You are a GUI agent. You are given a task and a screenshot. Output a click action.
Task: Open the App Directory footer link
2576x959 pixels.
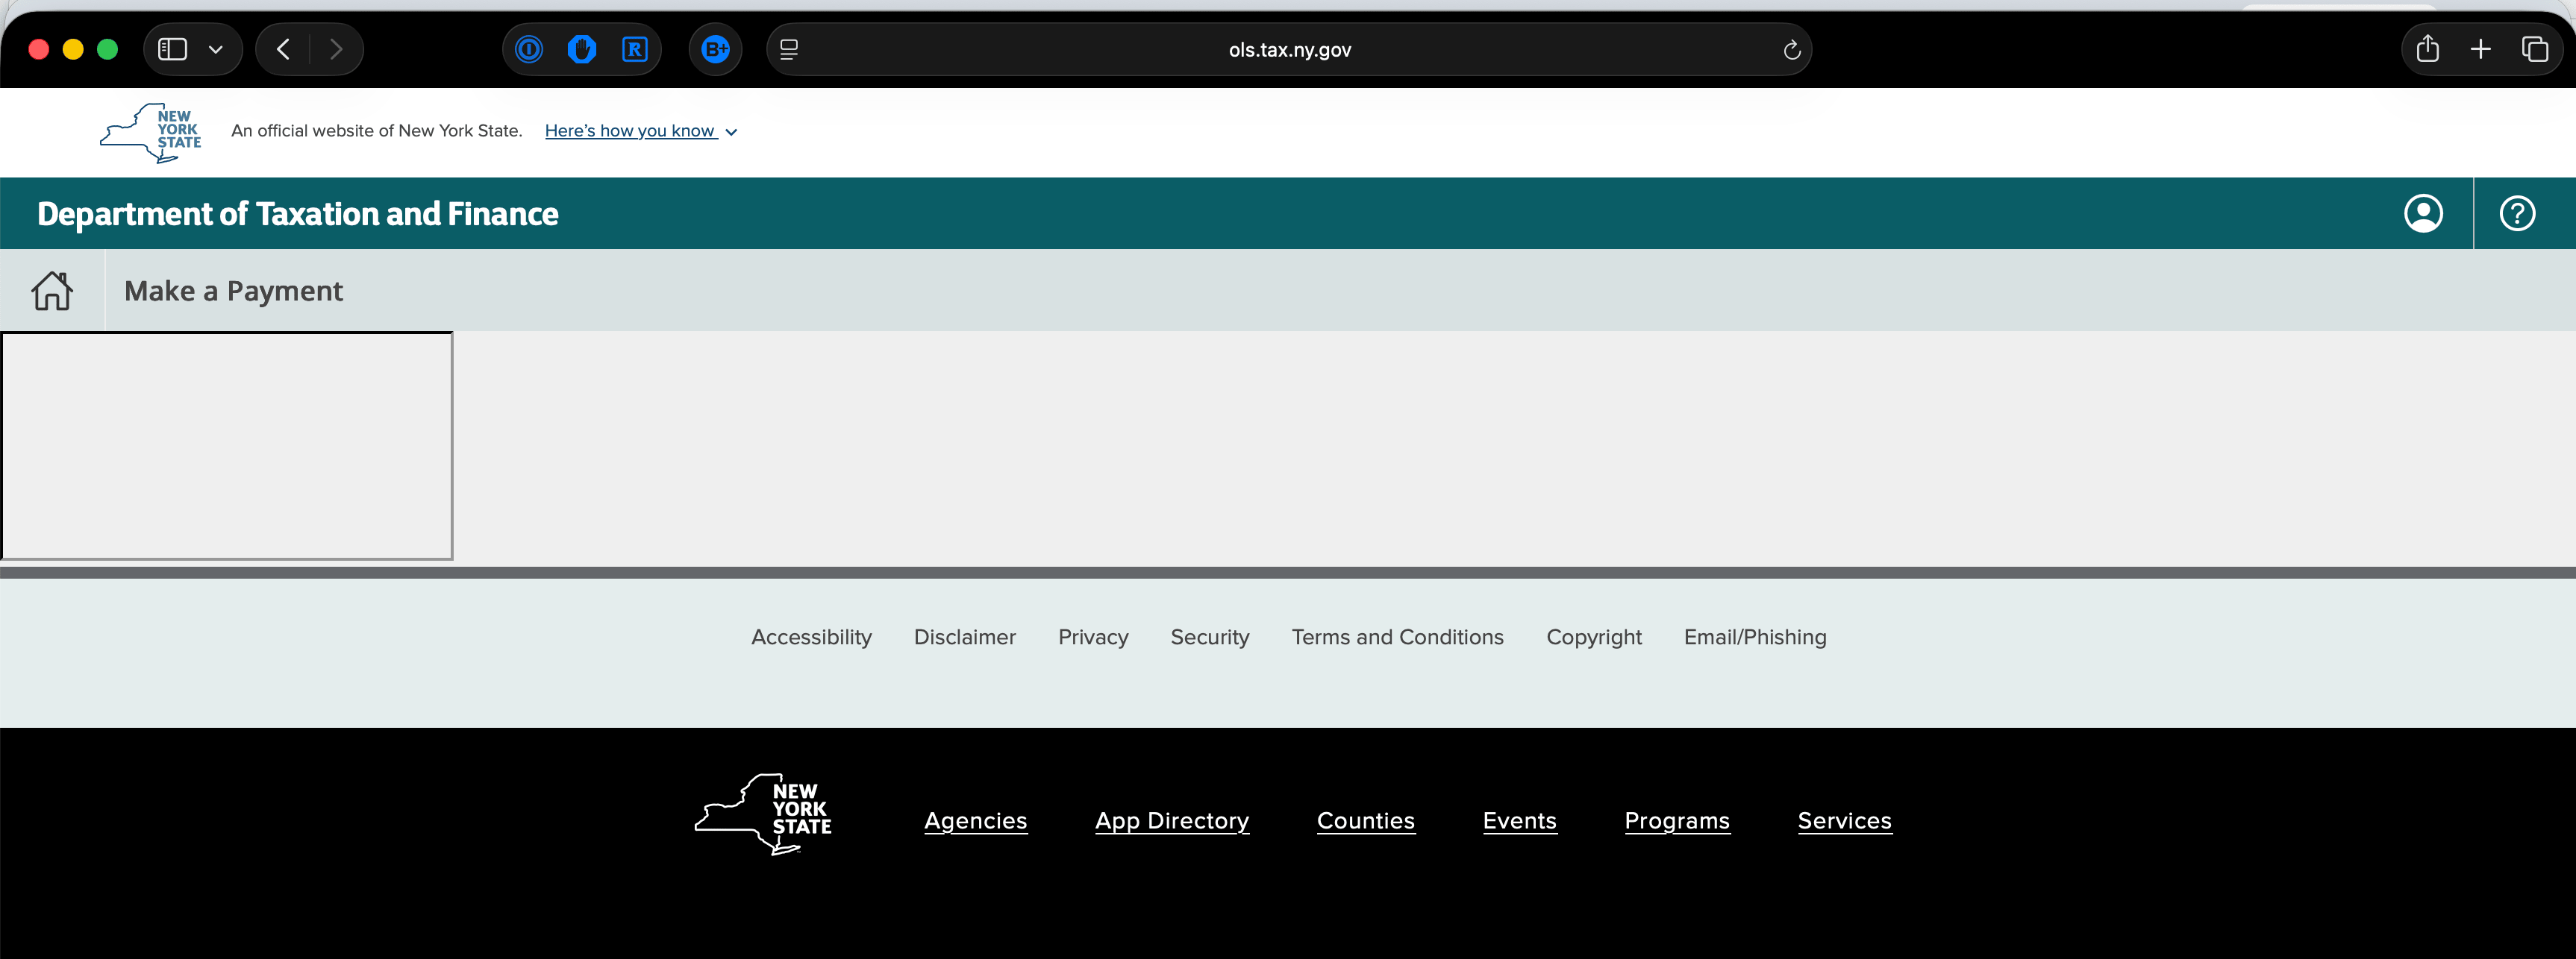tap(1171, 821)
